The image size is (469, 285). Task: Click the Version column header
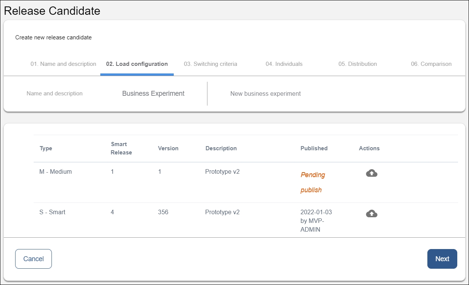click(168, 148)
